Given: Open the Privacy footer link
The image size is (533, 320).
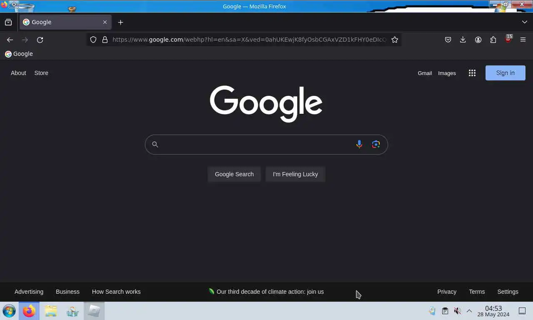Looking at the screenshot, I should (x=447, y=292).
